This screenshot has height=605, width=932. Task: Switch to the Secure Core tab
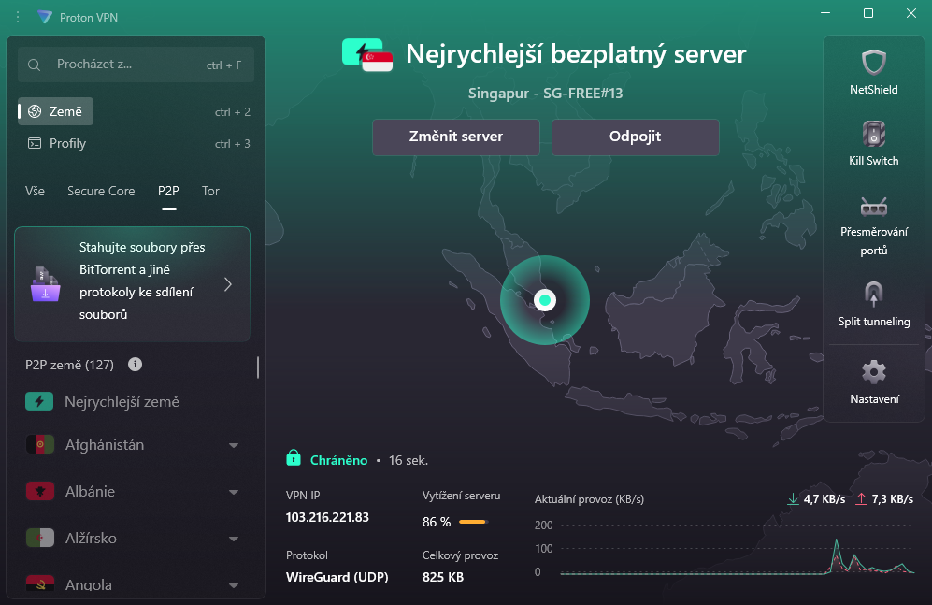pyautogui.click(x=100, y=191)
